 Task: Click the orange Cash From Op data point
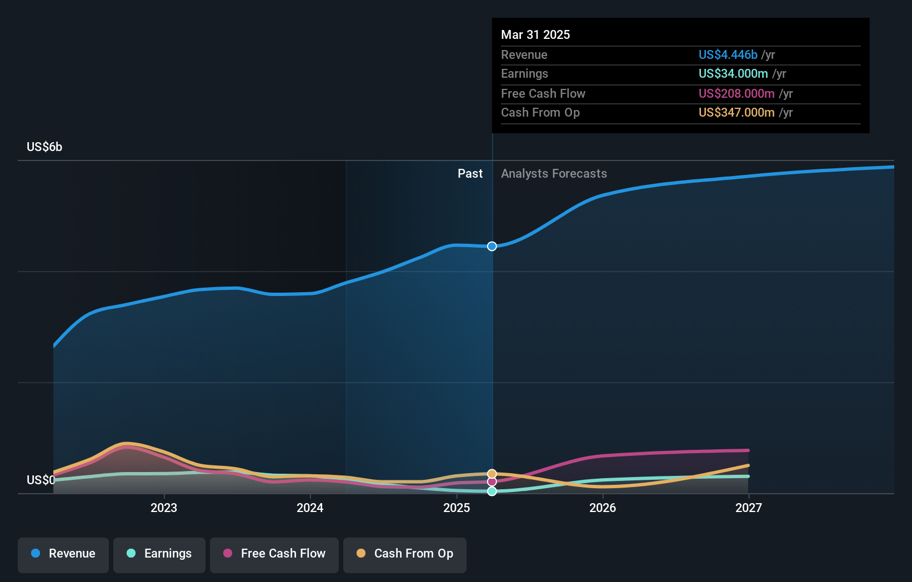(492, 474)
